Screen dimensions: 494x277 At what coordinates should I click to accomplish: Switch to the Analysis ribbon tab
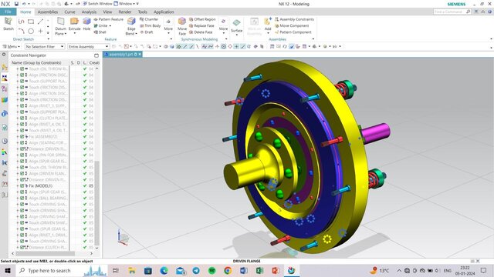89,12
